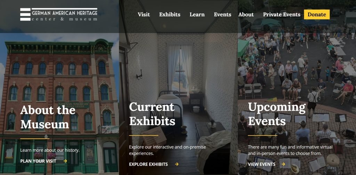Navigate to Private Events
The width and height of the screenshot is (356, 175).
pos(282,15)
